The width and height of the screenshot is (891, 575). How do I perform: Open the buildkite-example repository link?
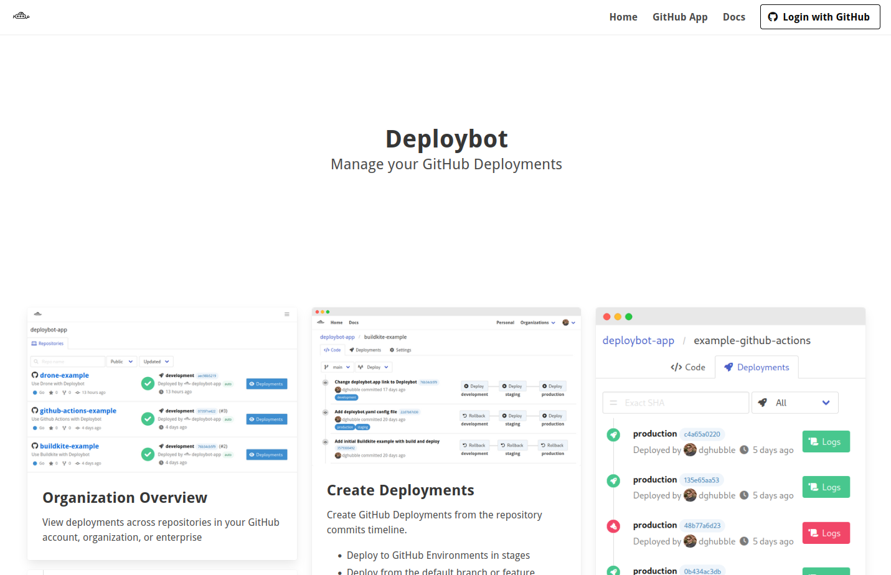[x=70, y=446]
